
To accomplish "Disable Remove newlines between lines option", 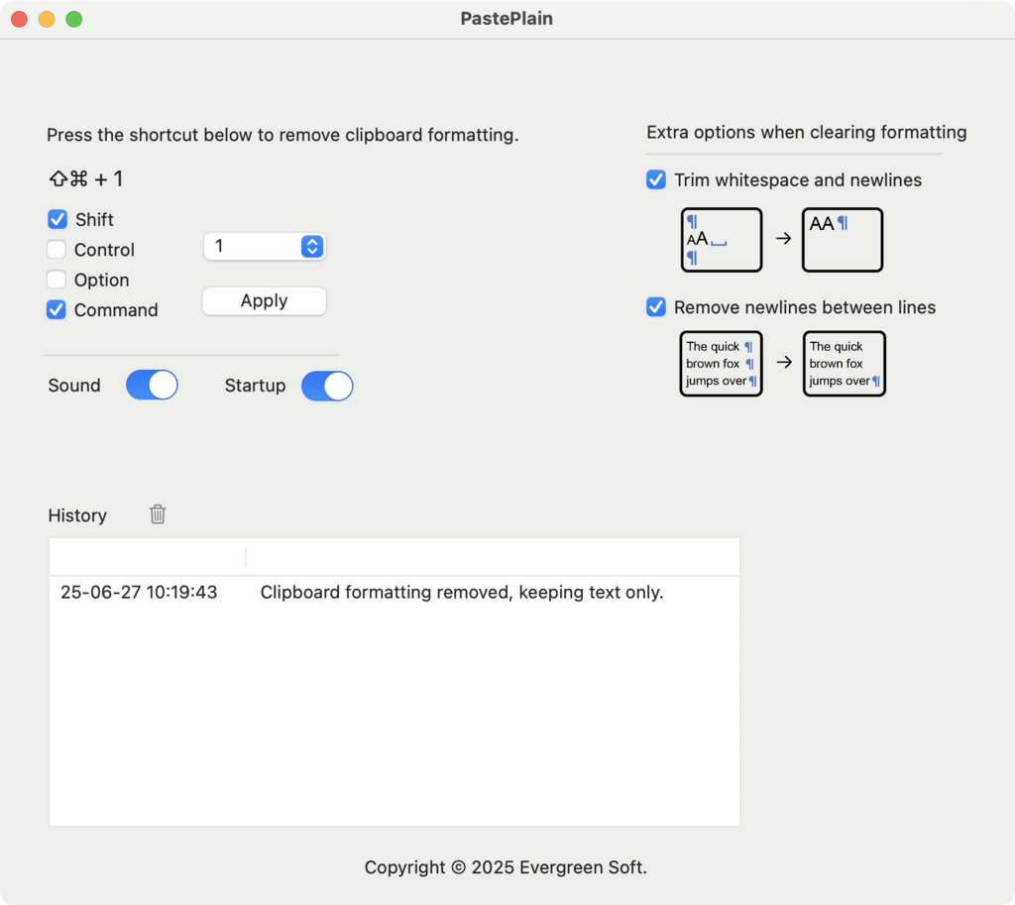I will [x=656, y=307].
